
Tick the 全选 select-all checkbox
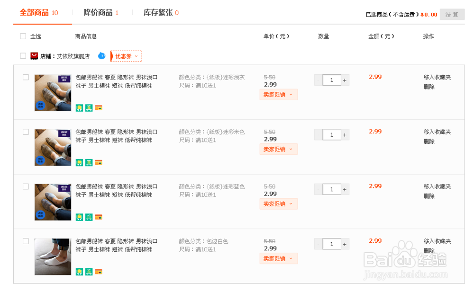tap(23, 36)
